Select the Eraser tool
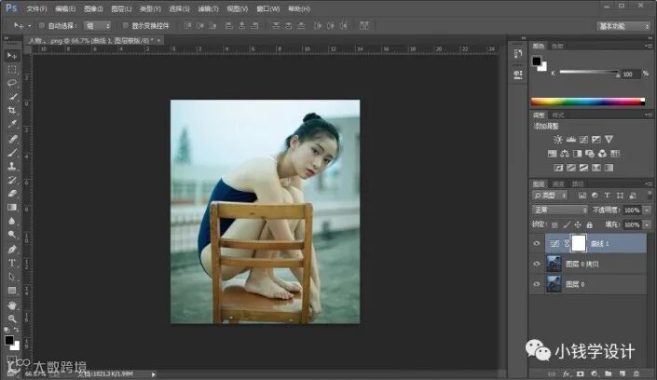Image resolution: width=657 pixels, height=380 pixels. point(12,194)
